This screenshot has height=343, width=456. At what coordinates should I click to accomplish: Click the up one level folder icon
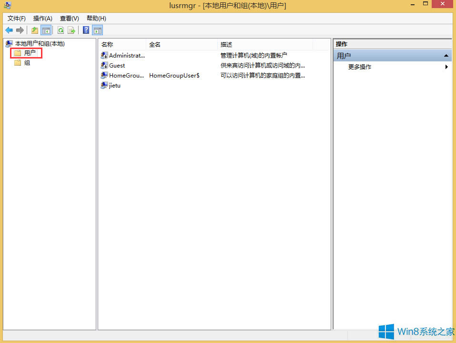point(34,30)
